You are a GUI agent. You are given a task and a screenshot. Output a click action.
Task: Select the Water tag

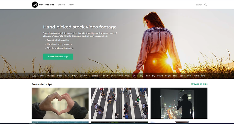[128, 76]
